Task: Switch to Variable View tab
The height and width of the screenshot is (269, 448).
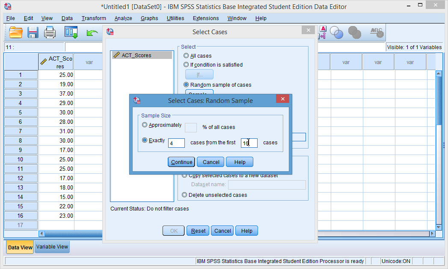Action: pos(52,247)
